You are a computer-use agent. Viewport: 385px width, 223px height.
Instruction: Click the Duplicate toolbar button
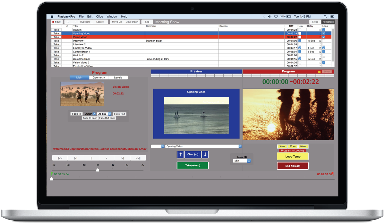click(85, 22)
